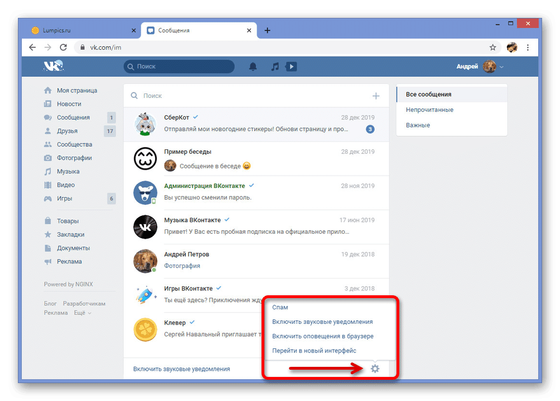
Task: Open Друзья in left sidebar
Action: [x=67, y=131]
